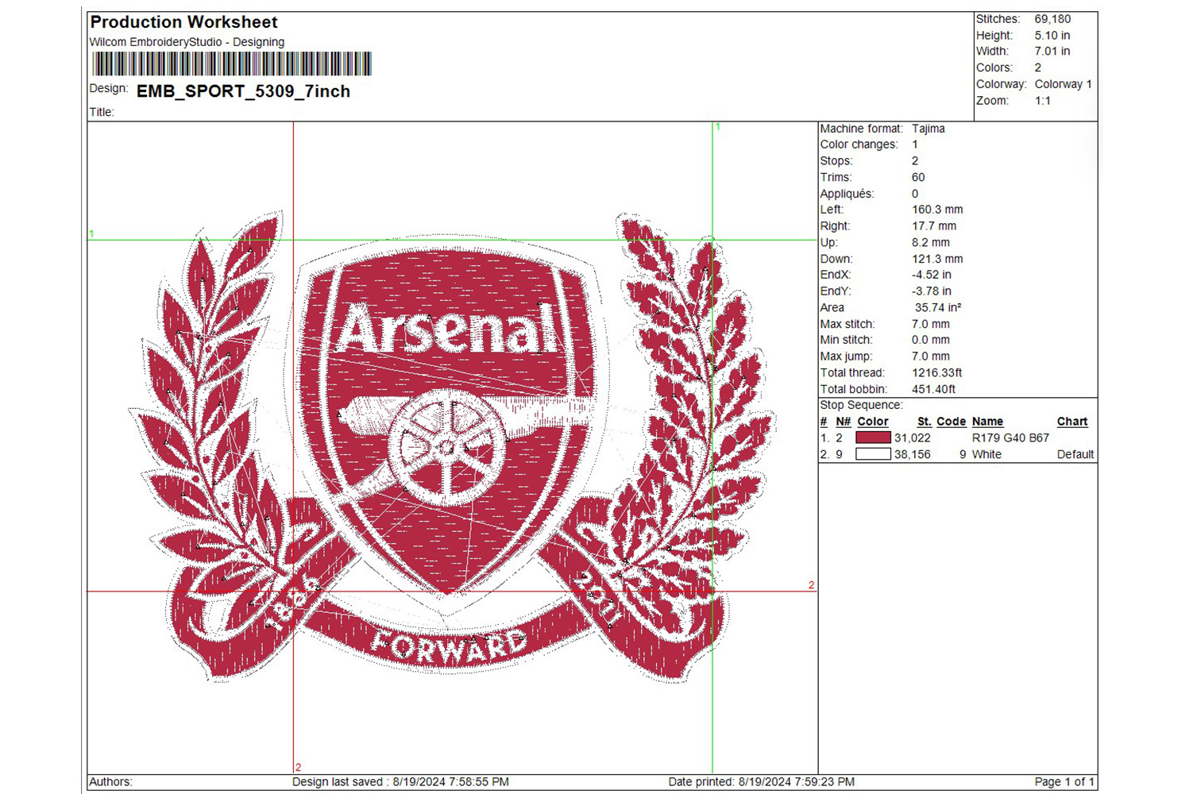1193x794 pixels.
Task: Click the Total bobbin value 451.40ft
Action: click(934, 389)
